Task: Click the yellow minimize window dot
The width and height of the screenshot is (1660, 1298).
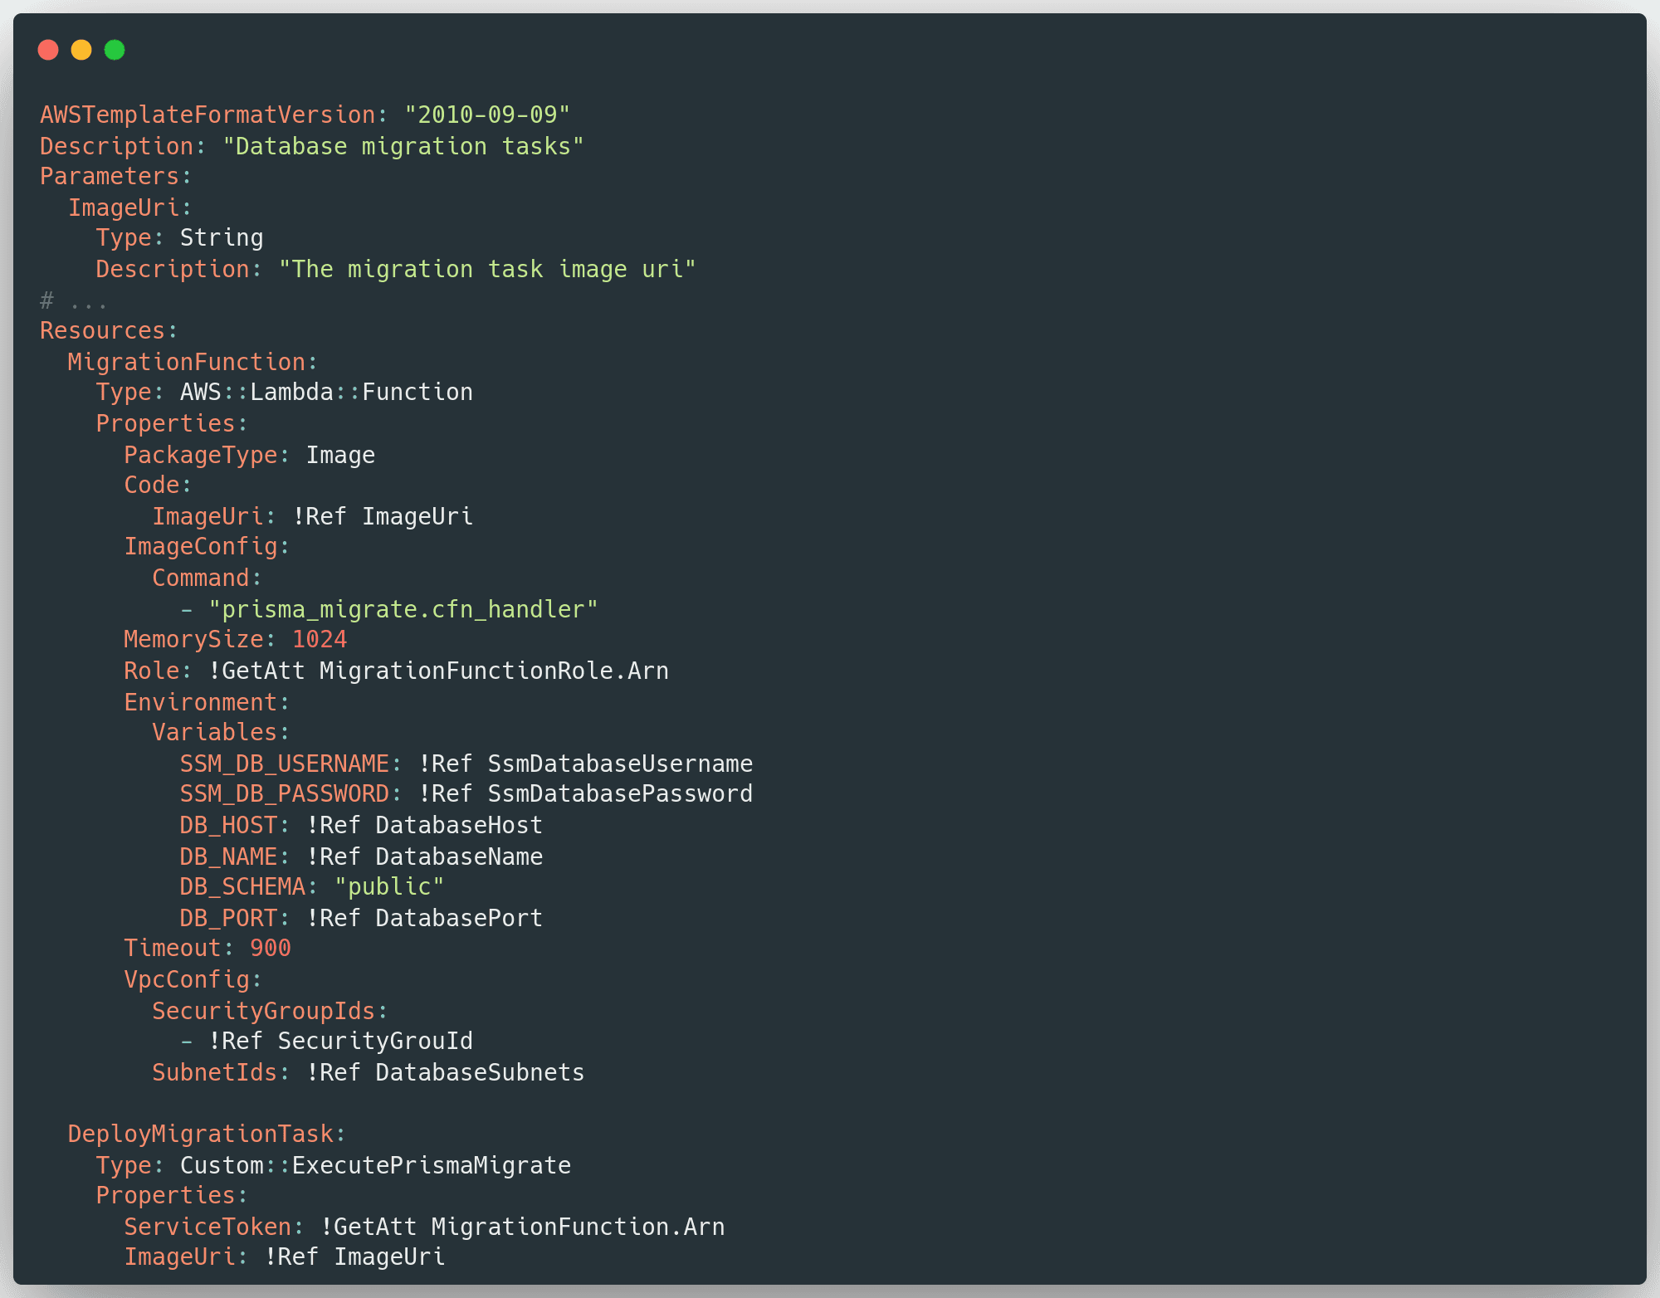Action: coord(81,51)
